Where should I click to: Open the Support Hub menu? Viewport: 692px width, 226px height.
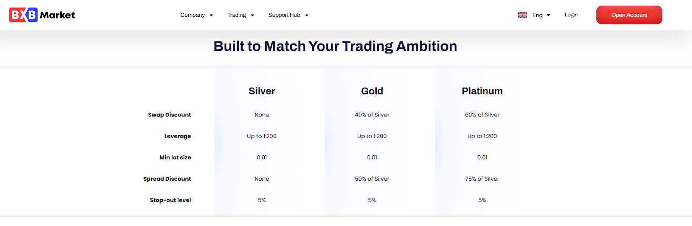[x=284, y=15]
